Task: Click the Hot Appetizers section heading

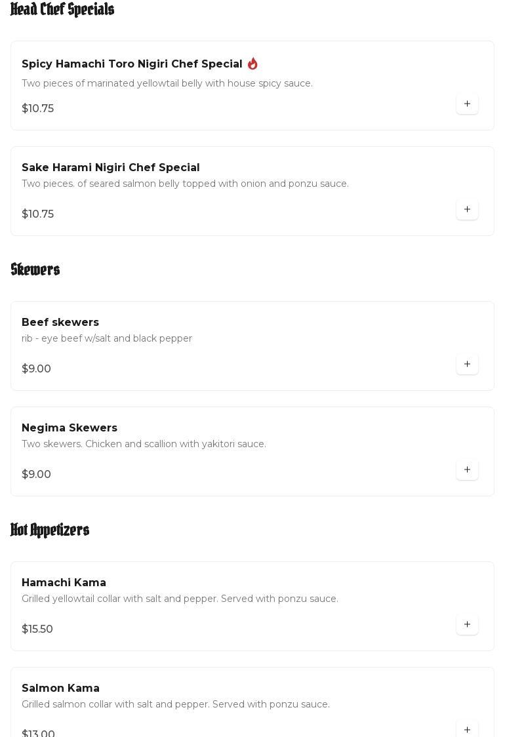Action: [50, 530]
